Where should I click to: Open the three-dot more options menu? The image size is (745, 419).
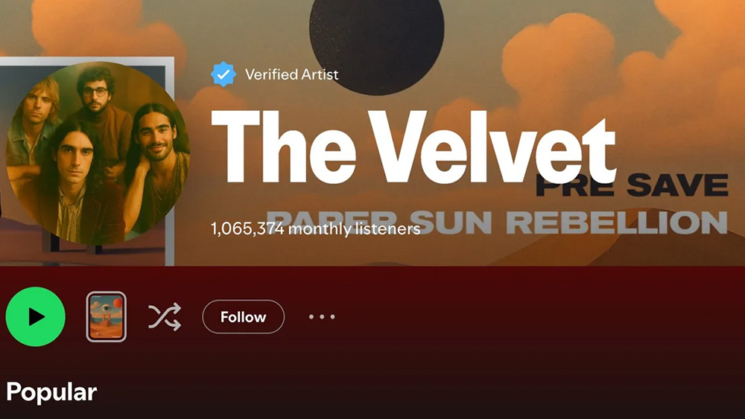322,316
